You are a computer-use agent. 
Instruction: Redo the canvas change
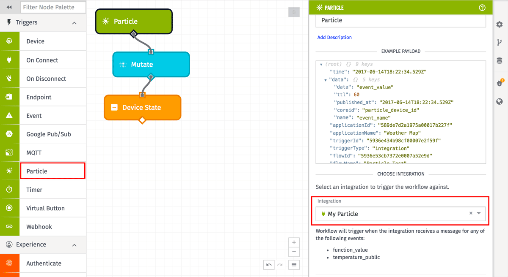[279, 265]
